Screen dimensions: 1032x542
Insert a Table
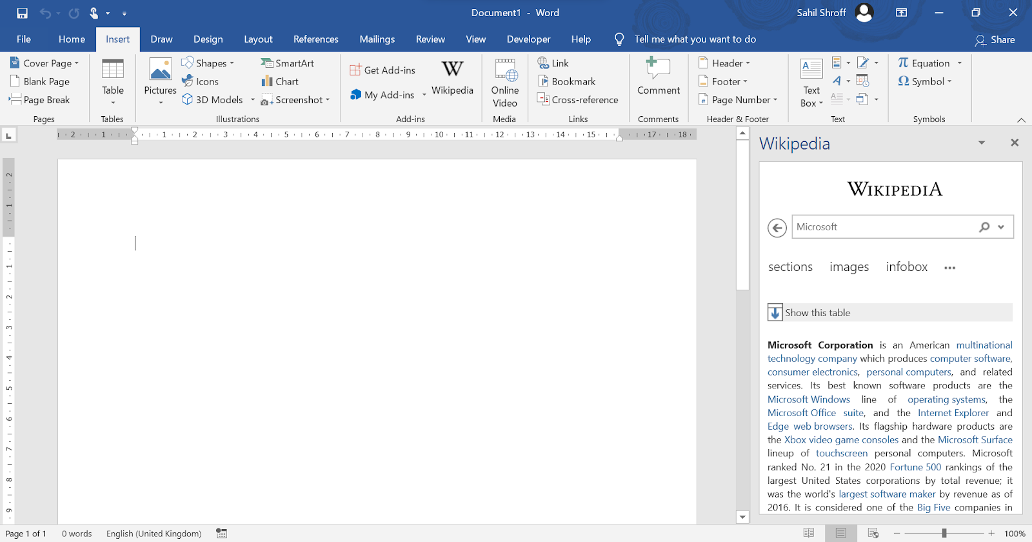pyautogui.click(x=113, y=82)
